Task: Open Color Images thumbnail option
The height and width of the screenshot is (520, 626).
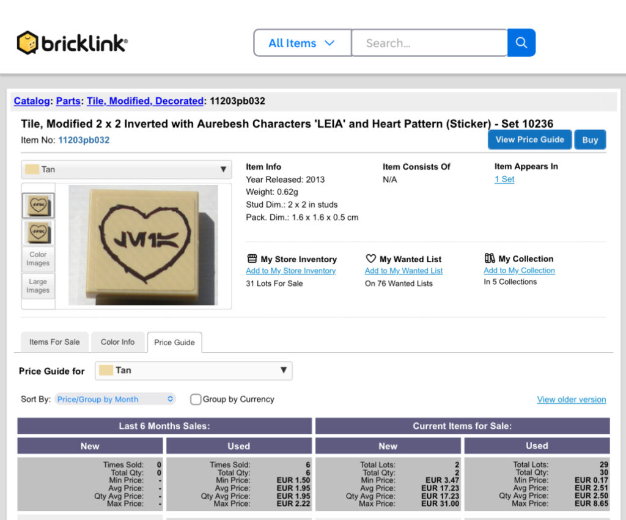Action: [38, 259]
